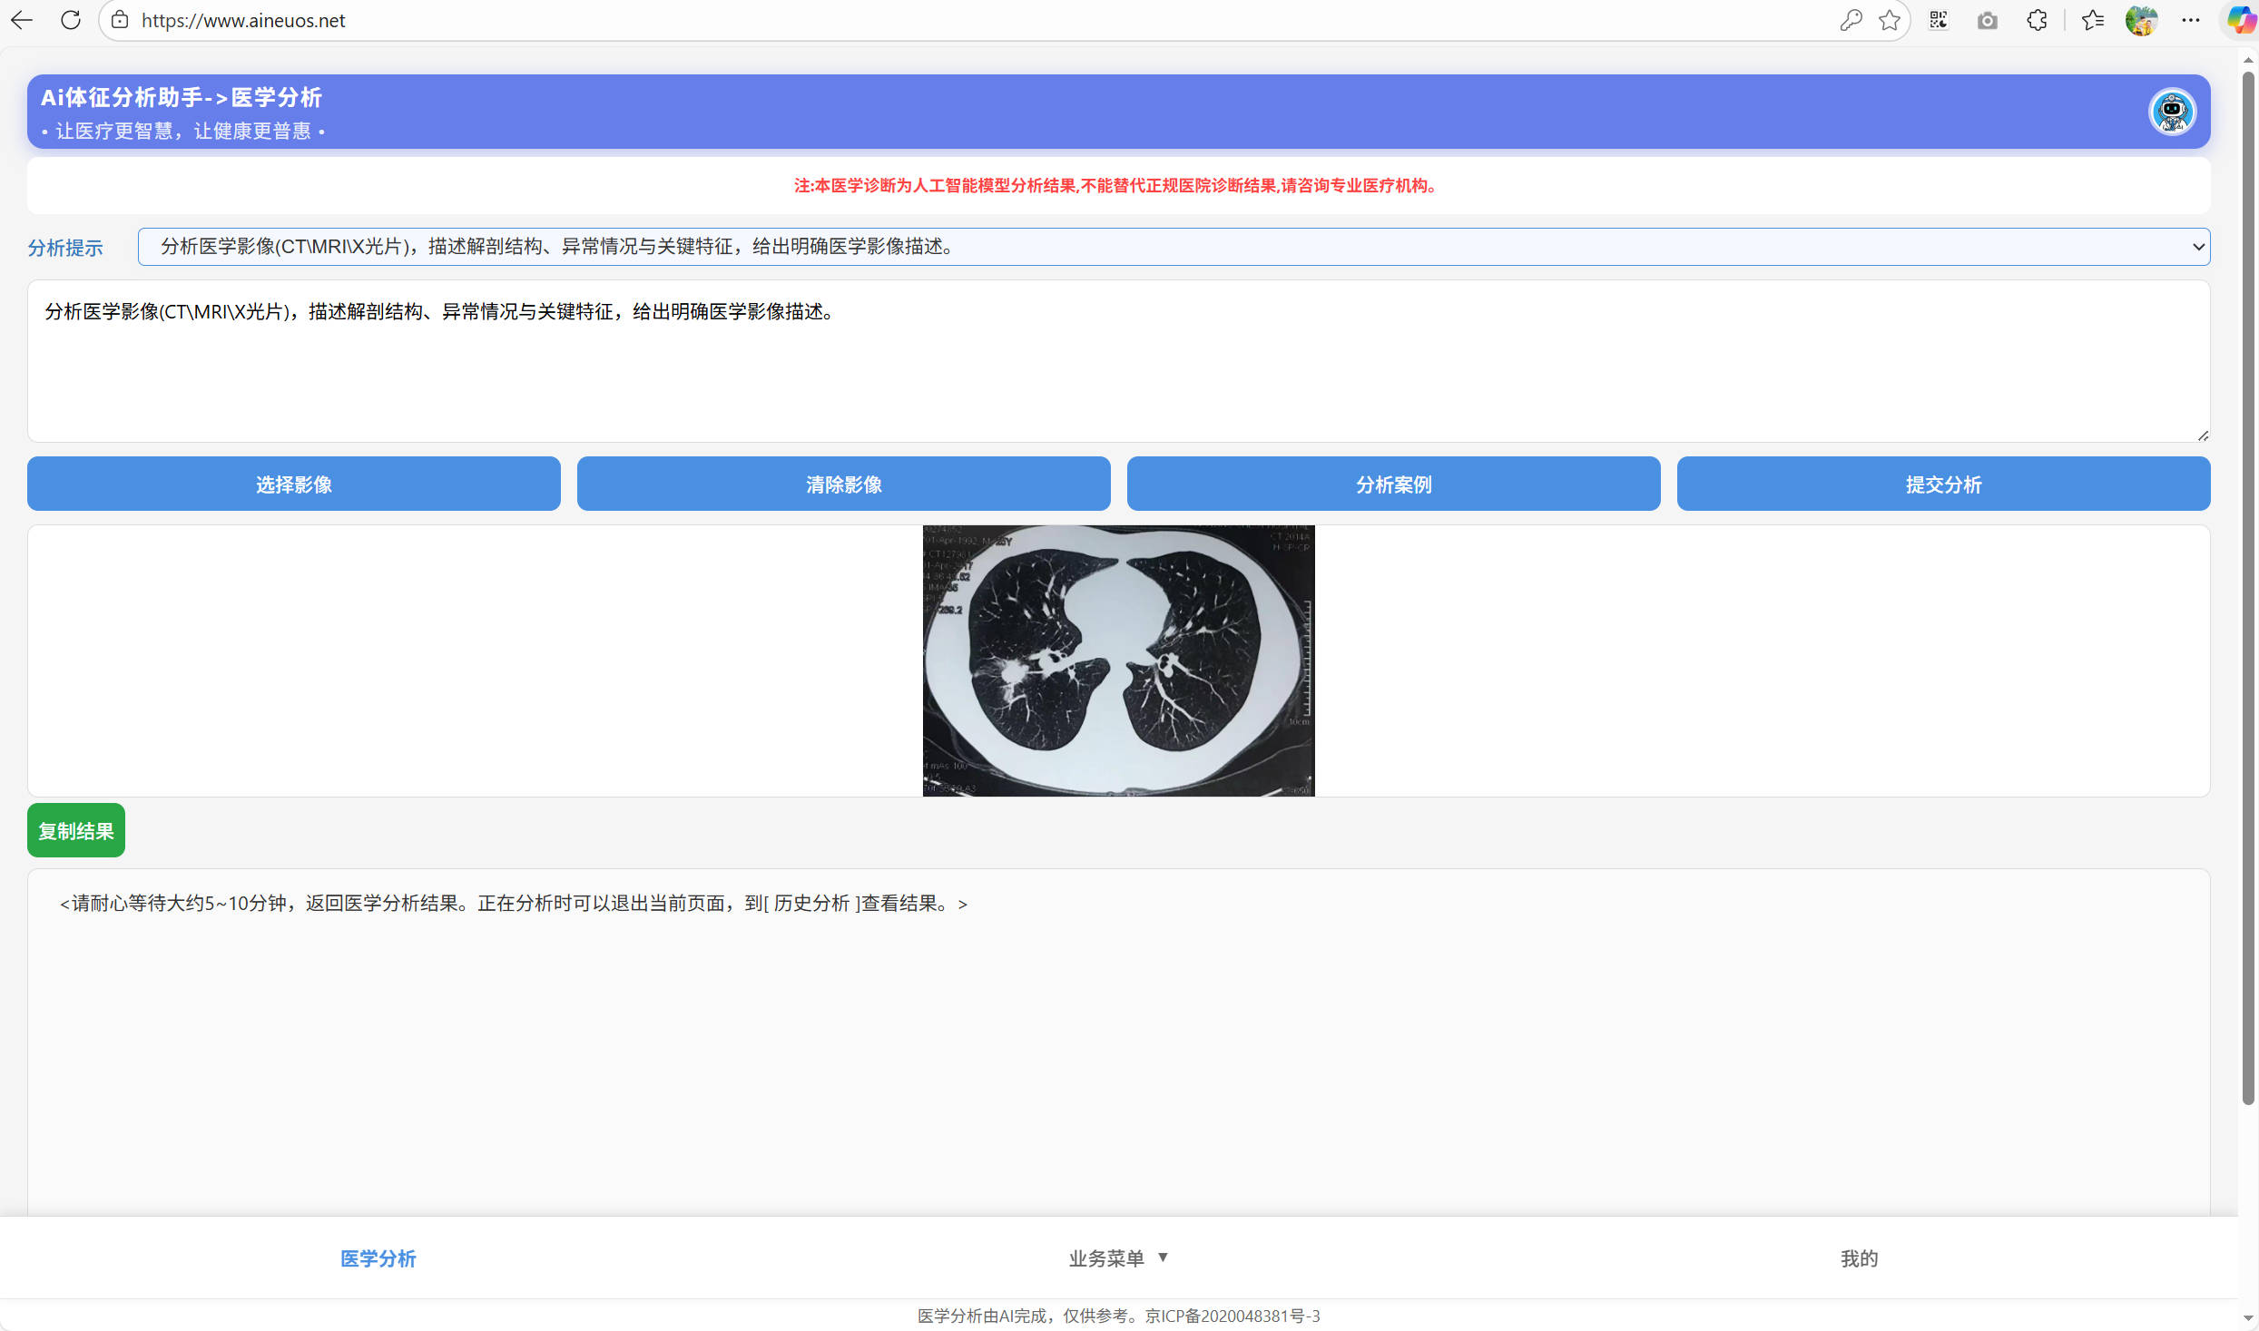Click the lung CT image thumbnail

(x=1118, y=661)
